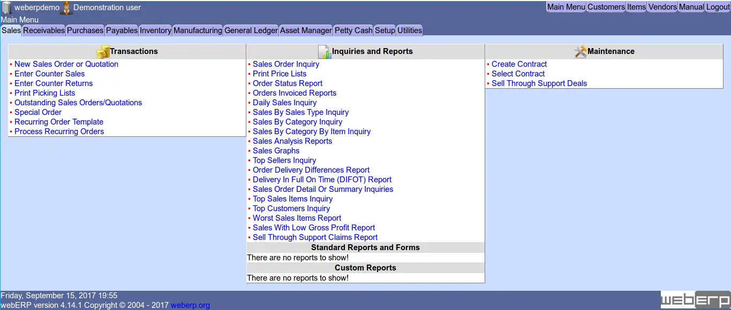Open Sales Order Detail Or Summary Inquiries
This screenshot has height=310, width=731.
click(323, 189)
